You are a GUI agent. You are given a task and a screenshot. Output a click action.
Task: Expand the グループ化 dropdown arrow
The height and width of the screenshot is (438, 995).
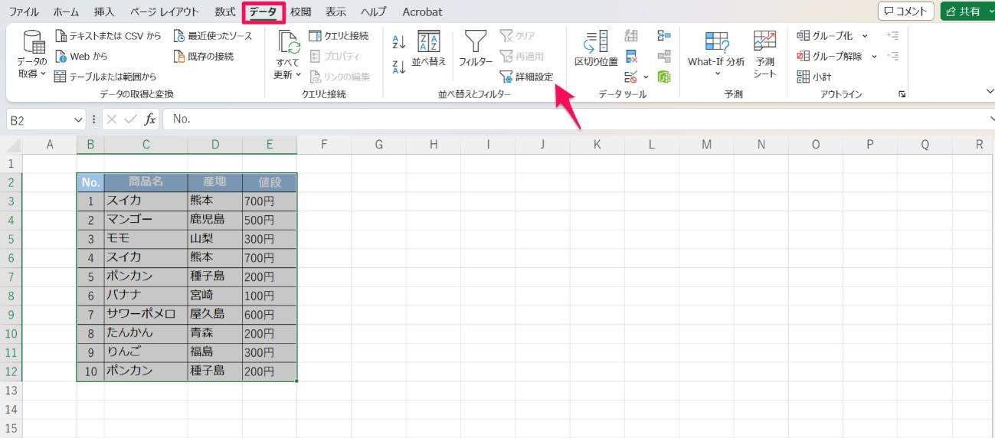[x=865, y=36]
